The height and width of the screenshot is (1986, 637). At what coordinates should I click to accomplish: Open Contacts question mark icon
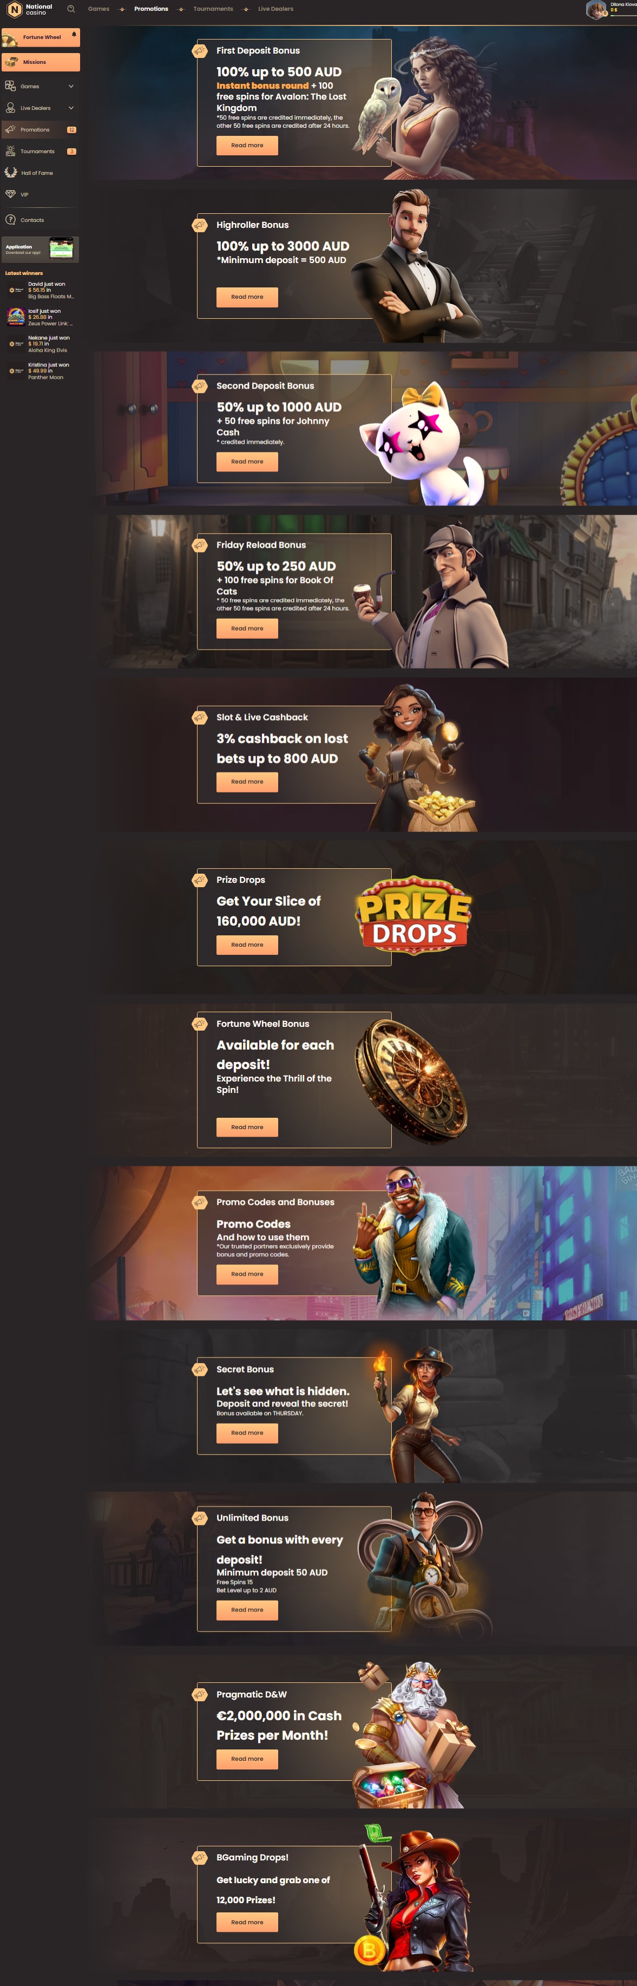[x=11, y=220]
